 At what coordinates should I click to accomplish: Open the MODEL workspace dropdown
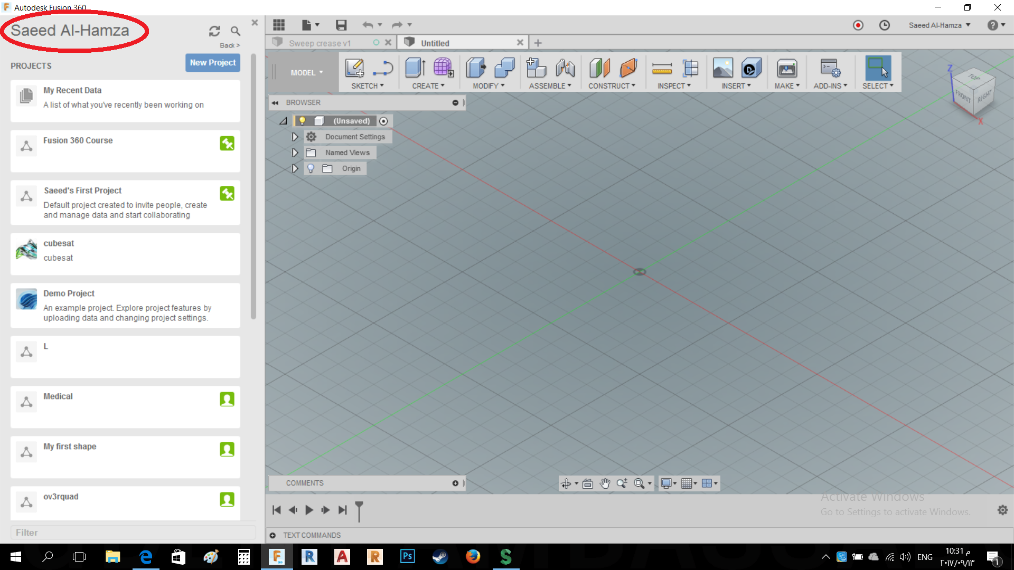306,72
